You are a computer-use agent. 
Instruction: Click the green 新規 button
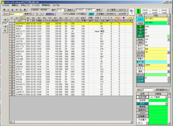138,11
